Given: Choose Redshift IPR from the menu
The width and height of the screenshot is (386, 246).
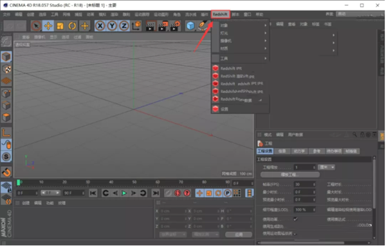Looking at the screenshot, I should tap(240, 68).
